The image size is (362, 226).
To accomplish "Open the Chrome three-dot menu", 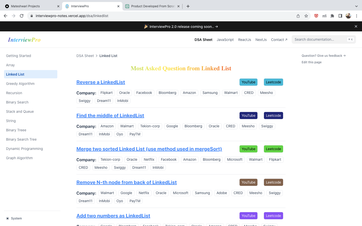I will [356, 16].
